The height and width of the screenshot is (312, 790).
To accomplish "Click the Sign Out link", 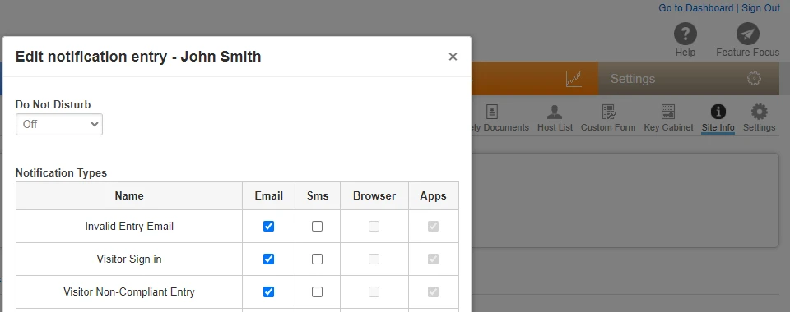I will (760, 8).
